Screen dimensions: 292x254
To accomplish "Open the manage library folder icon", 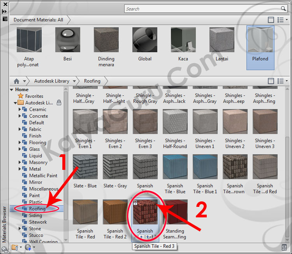I will pyautogui.click(x=15, y=247).
